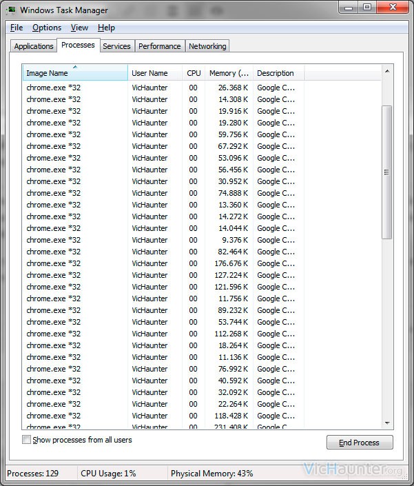Click the scrollbar down arrow
Viewport: 414px width, 486px height.
[x=387, y=423]
